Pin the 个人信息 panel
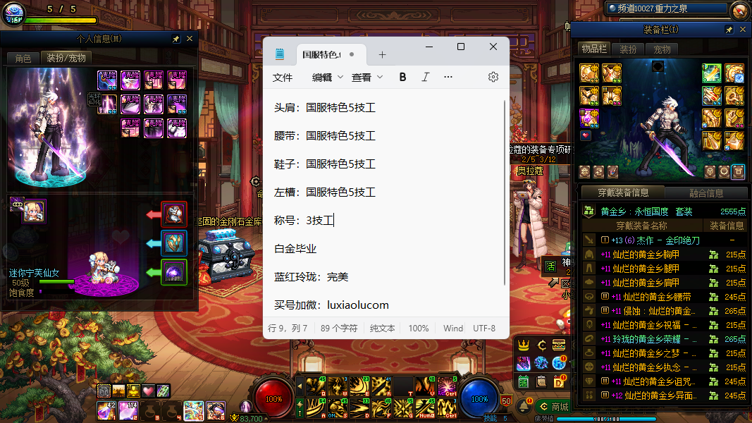The image size is (752, 423). [175, 39]
